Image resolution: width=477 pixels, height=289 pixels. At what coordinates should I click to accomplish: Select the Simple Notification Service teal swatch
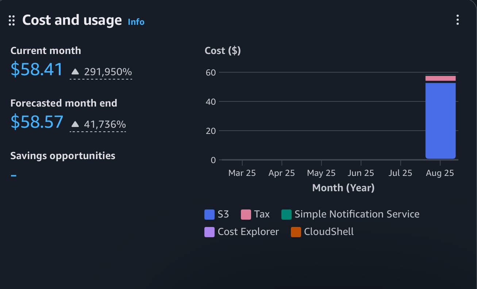point(286,215)
